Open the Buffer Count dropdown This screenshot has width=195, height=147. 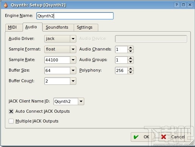tap(73, 81)
